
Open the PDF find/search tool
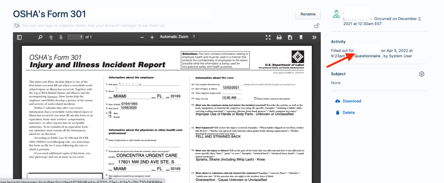pyautogui.click(x=40, y=37)
